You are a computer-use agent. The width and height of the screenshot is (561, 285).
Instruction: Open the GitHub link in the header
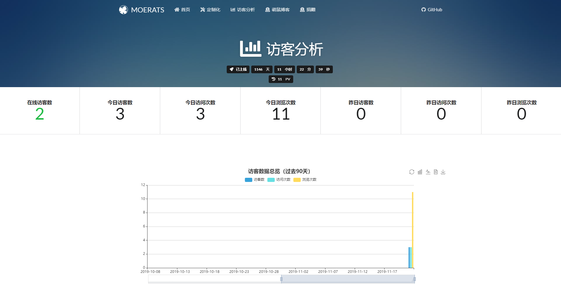click(432, 10)
